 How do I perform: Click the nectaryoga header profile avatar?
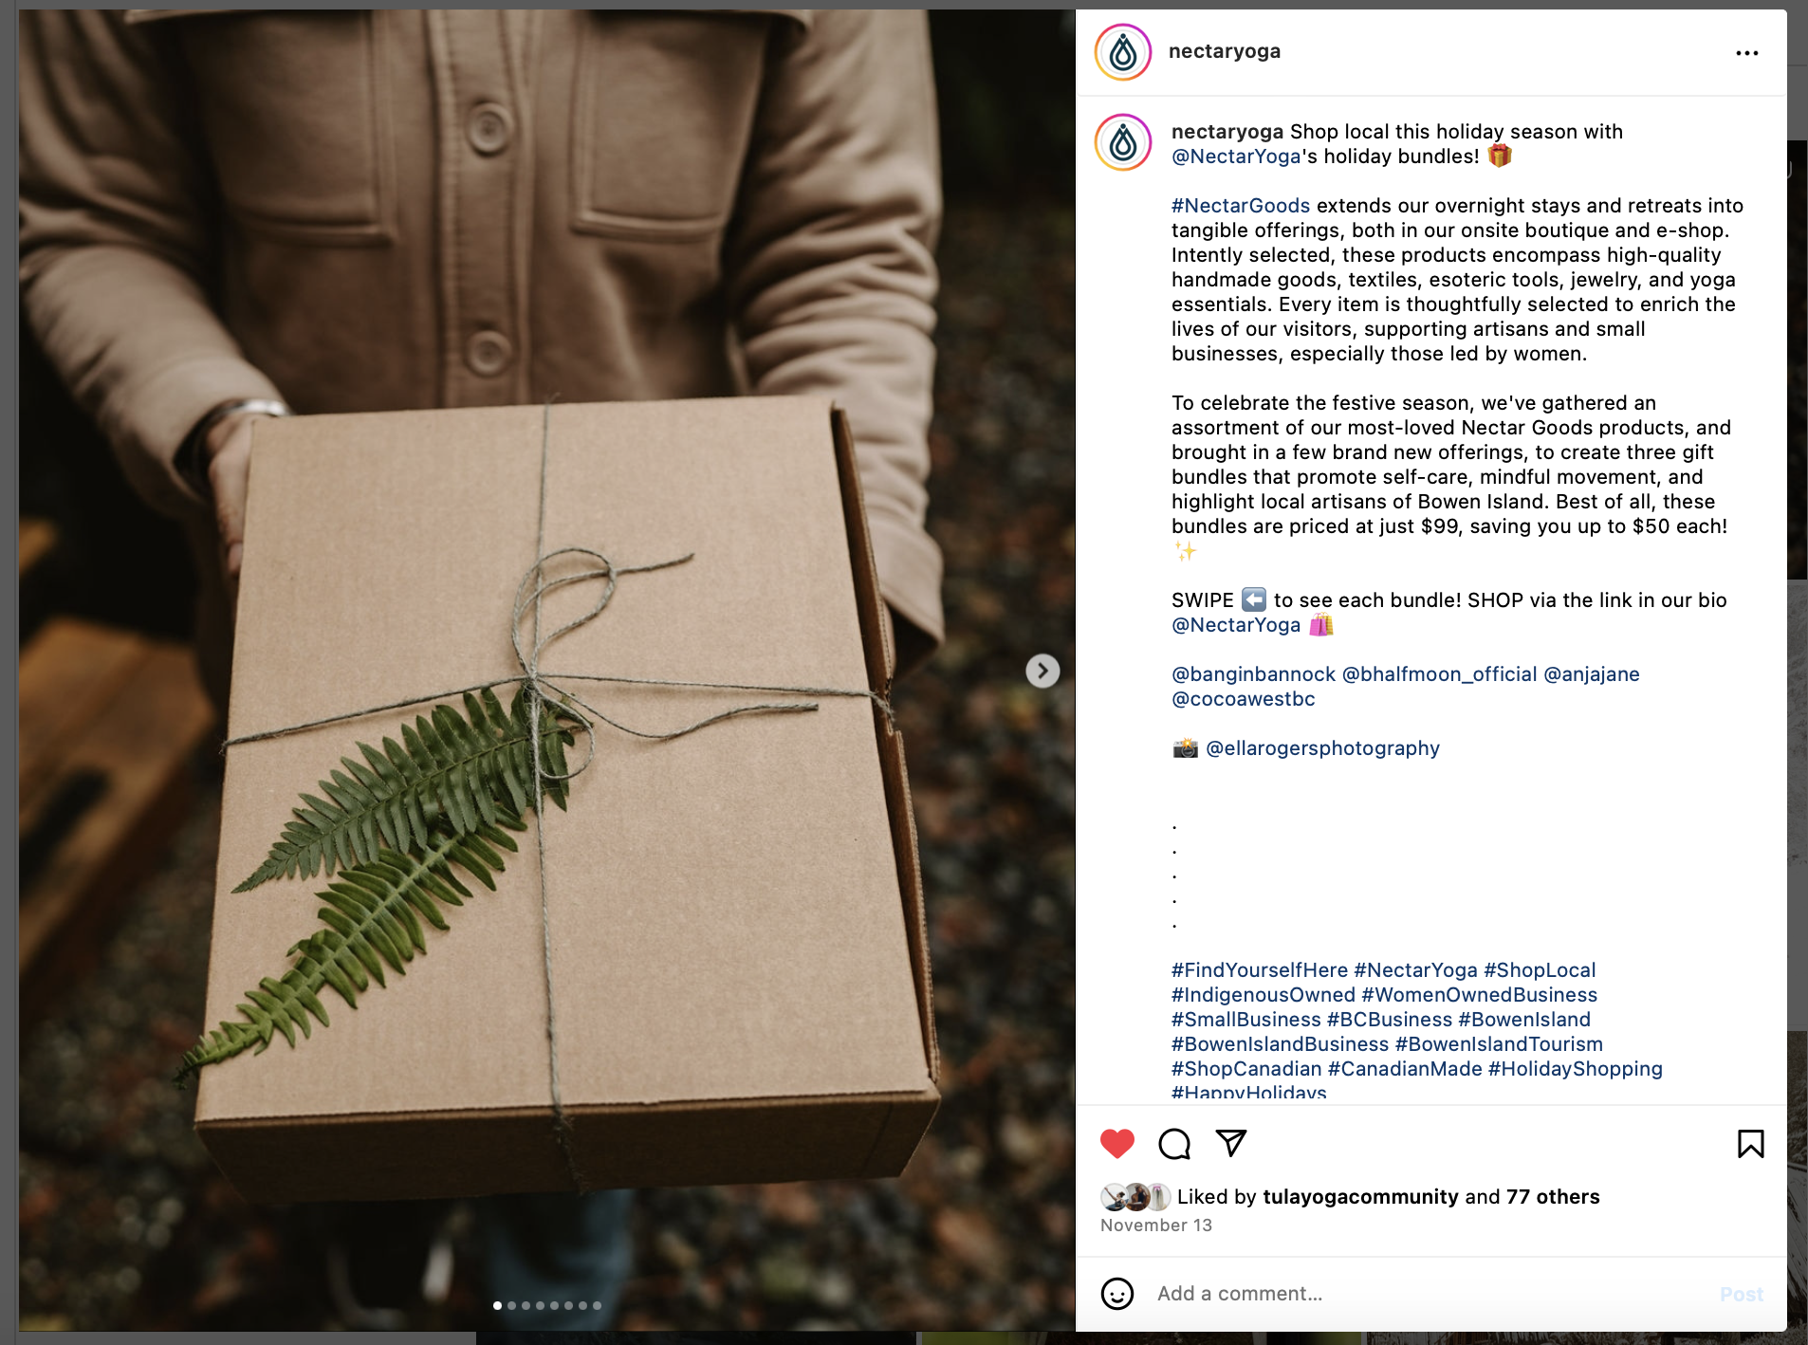[1123, 52]
